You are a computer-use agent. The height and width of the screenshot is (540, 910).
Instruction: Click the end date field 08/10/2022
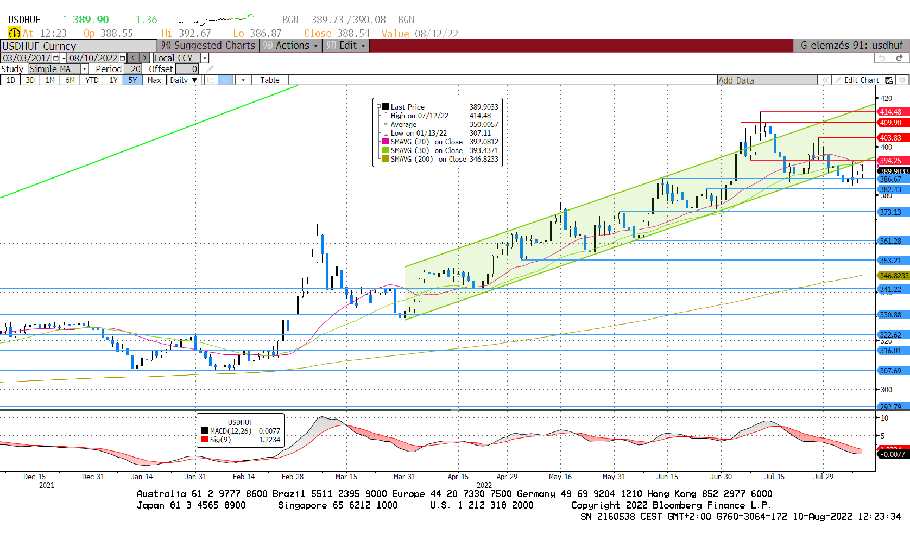(x=93, y=58)
